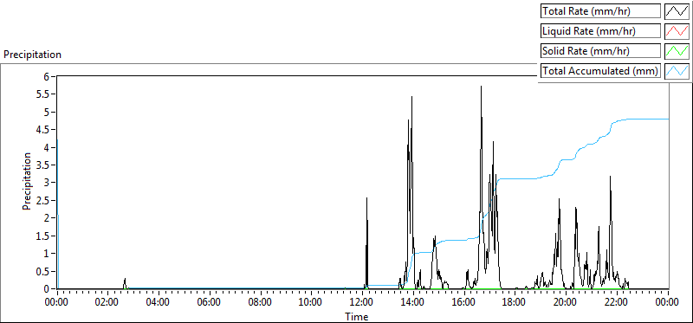
Task: Select the Liquid Rate (mm/hr) legend label
Action: pyautogui.click(x=600, y=31)
